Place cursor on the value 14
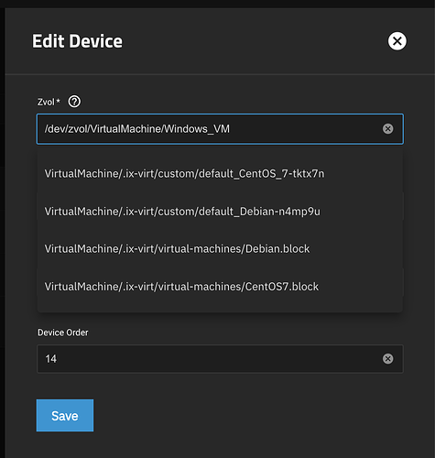435x458 pixels. (x=50, y=359)
